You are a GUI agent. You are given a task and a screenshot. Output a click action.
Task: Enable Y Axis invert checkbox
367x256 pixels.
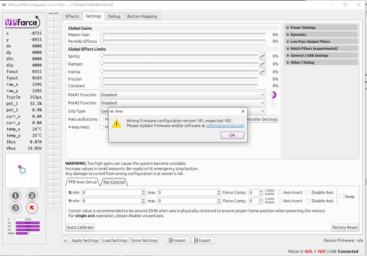pos(280,201)
